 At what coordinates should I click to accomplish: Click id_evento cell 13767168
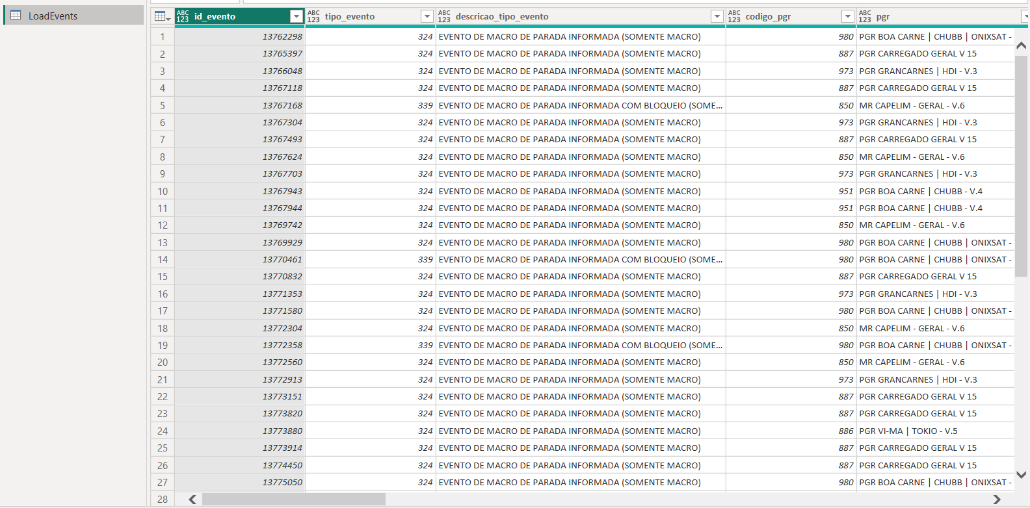point(240,105)
